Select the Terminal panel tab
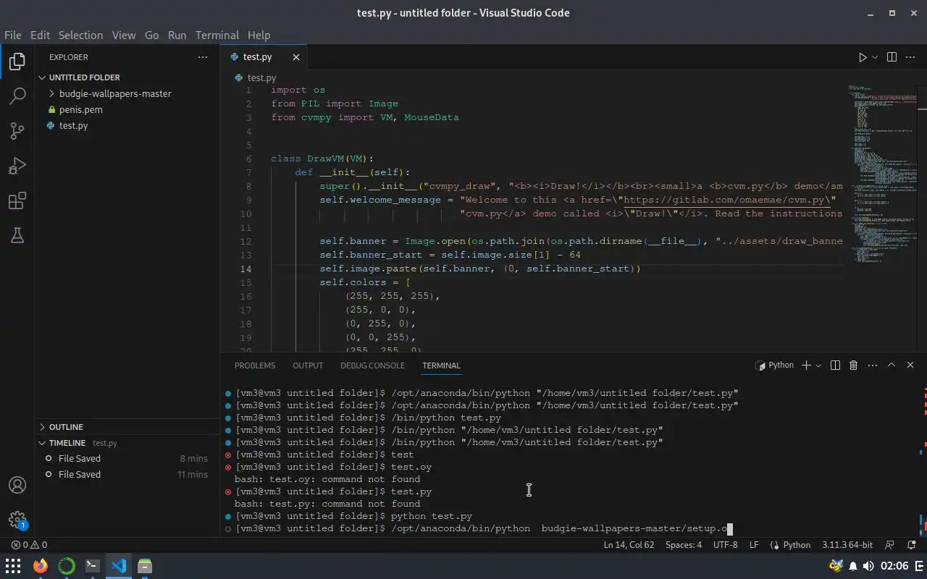This screenshot has height=579, width=927. 441,365
